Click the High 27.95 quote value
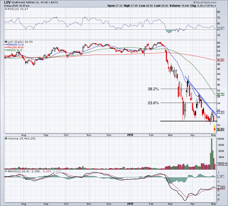 tap(131, 6)
